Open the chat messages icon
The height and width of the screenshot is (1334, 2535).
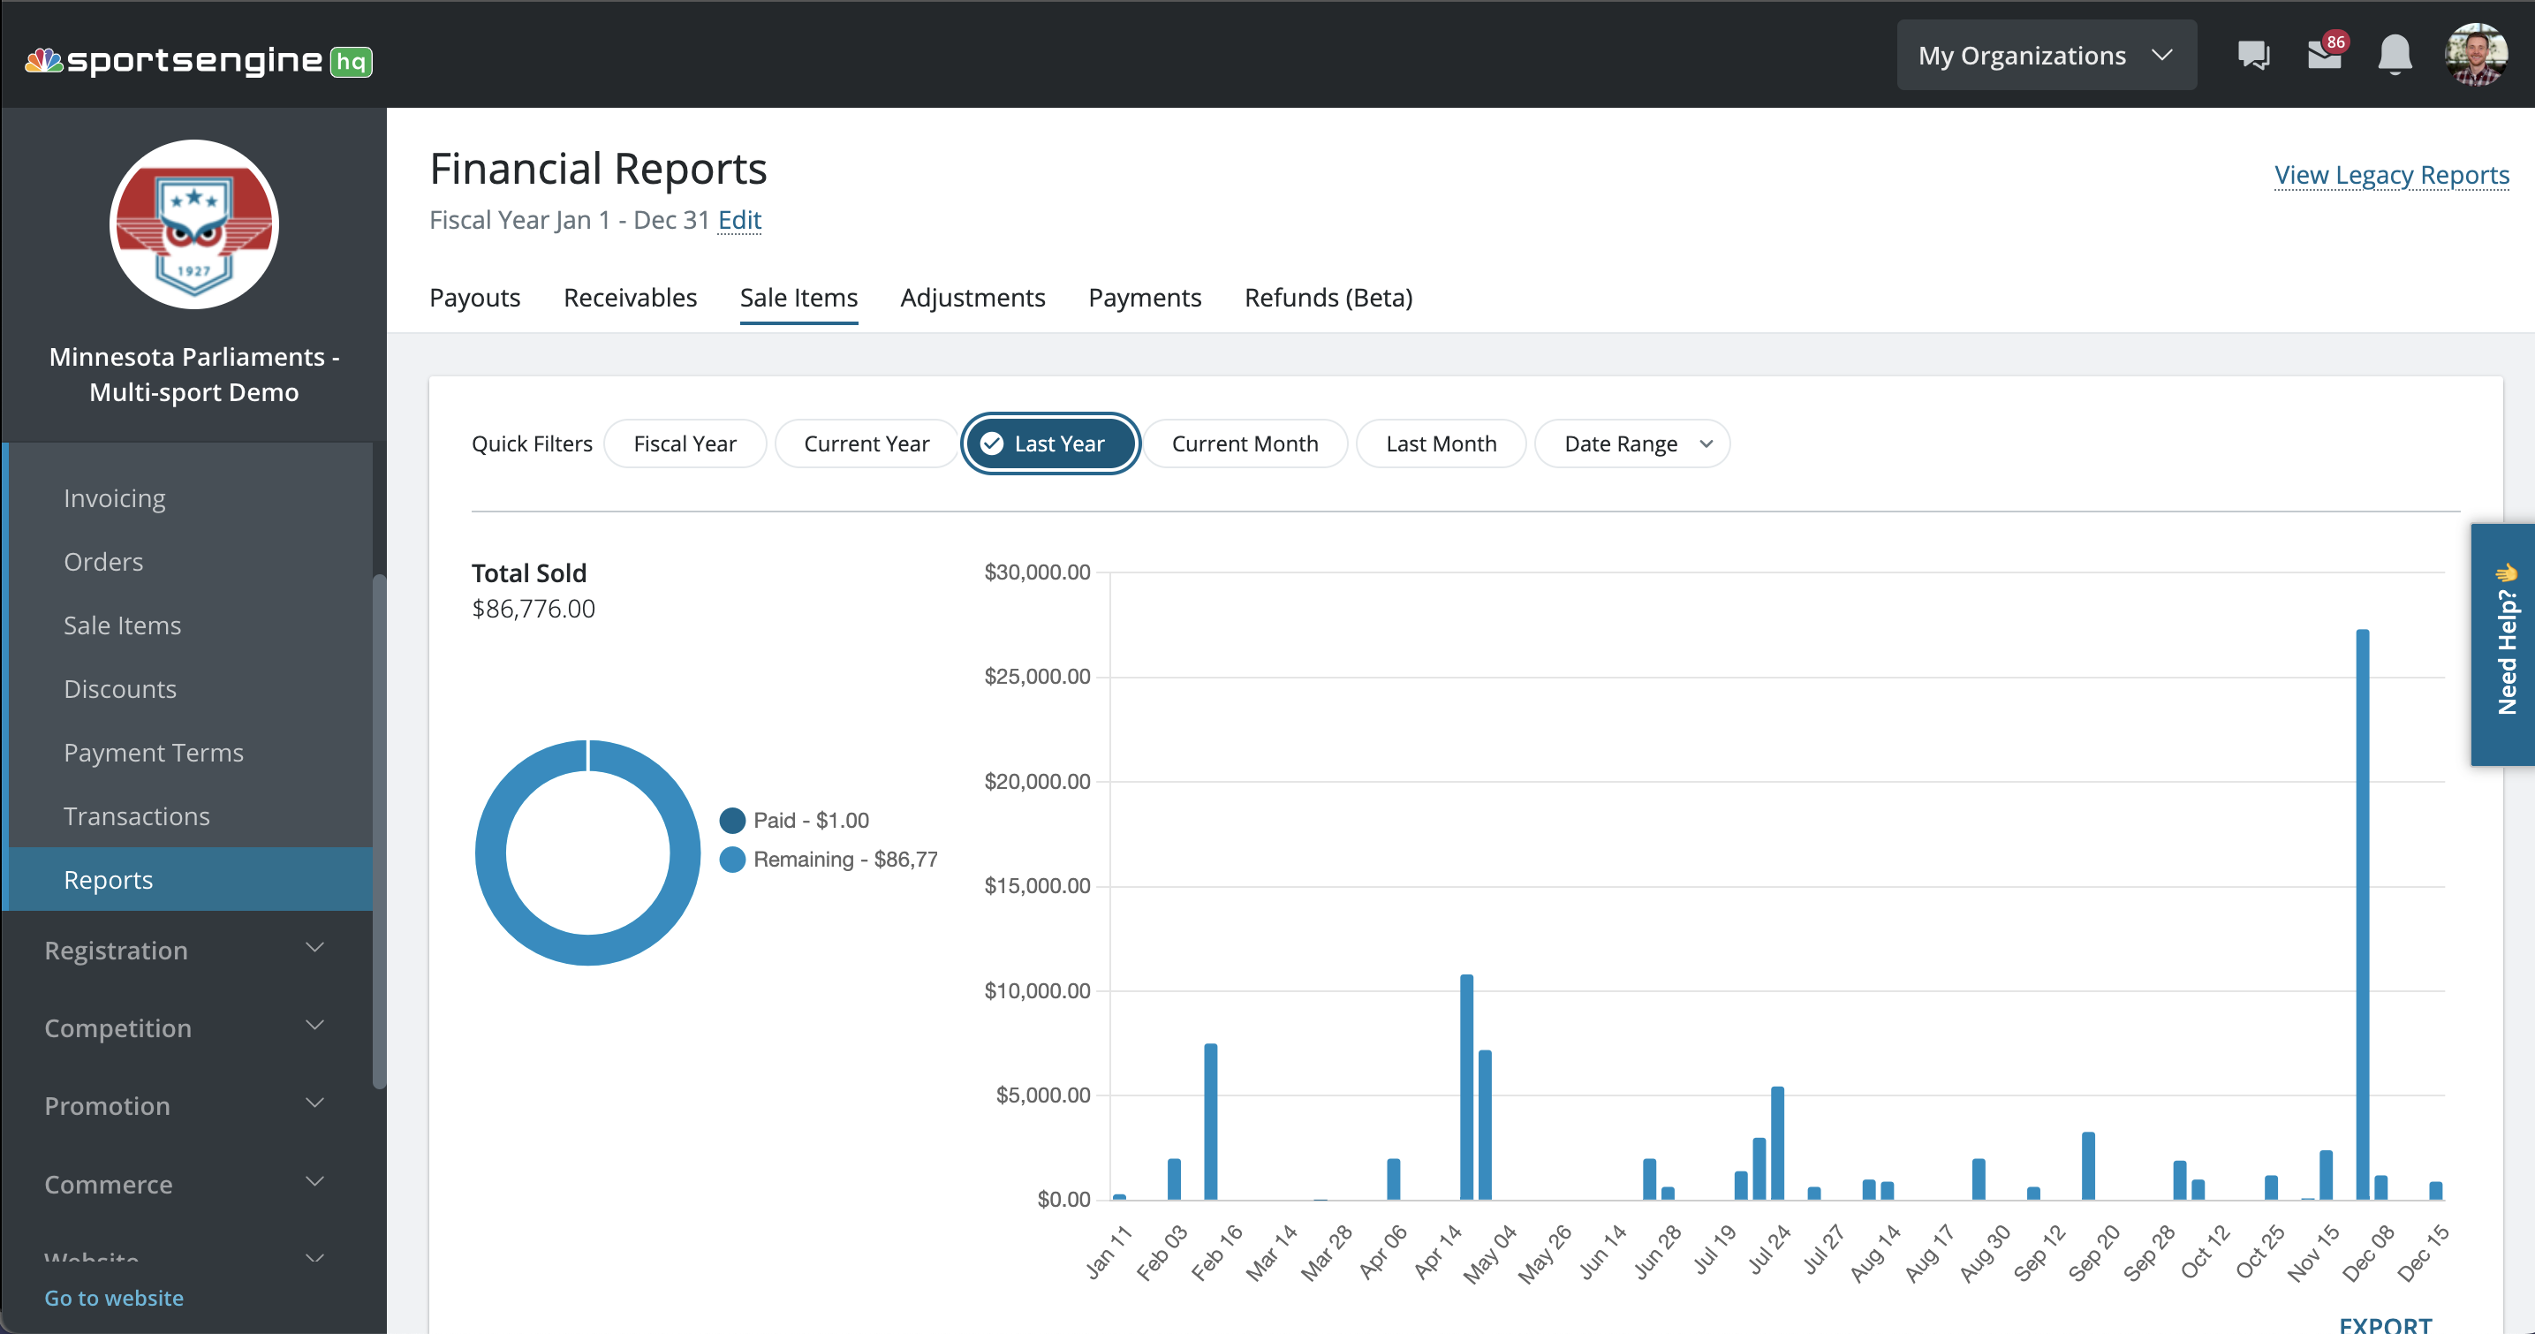click(x=2252, y=55)
